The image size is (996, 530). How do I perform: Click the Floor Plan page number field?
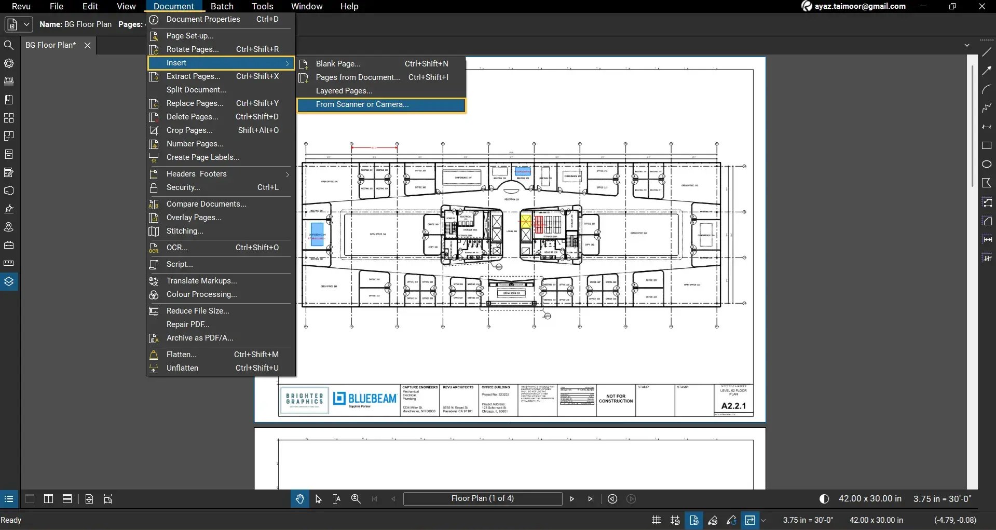tap(483, 498)
